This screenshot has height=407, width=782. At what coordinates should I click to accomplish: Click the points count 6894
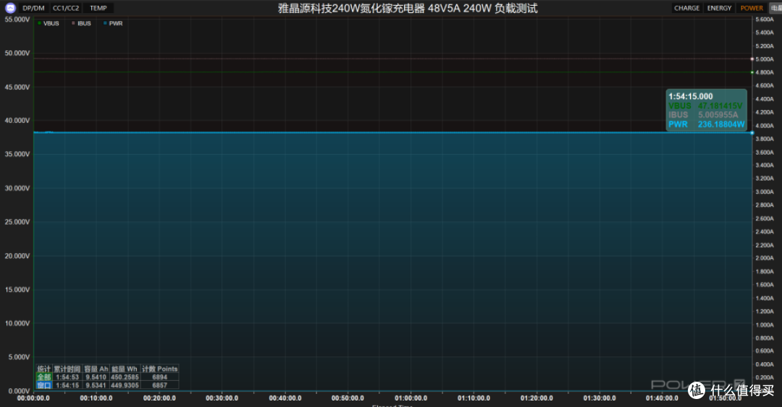[x=159, y=377]
